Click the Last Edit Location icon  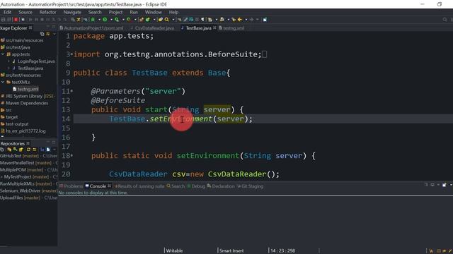234,20
